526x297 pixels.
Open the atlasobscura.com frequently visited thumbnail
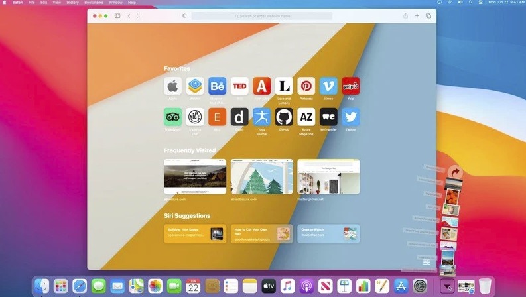[261, 176]
